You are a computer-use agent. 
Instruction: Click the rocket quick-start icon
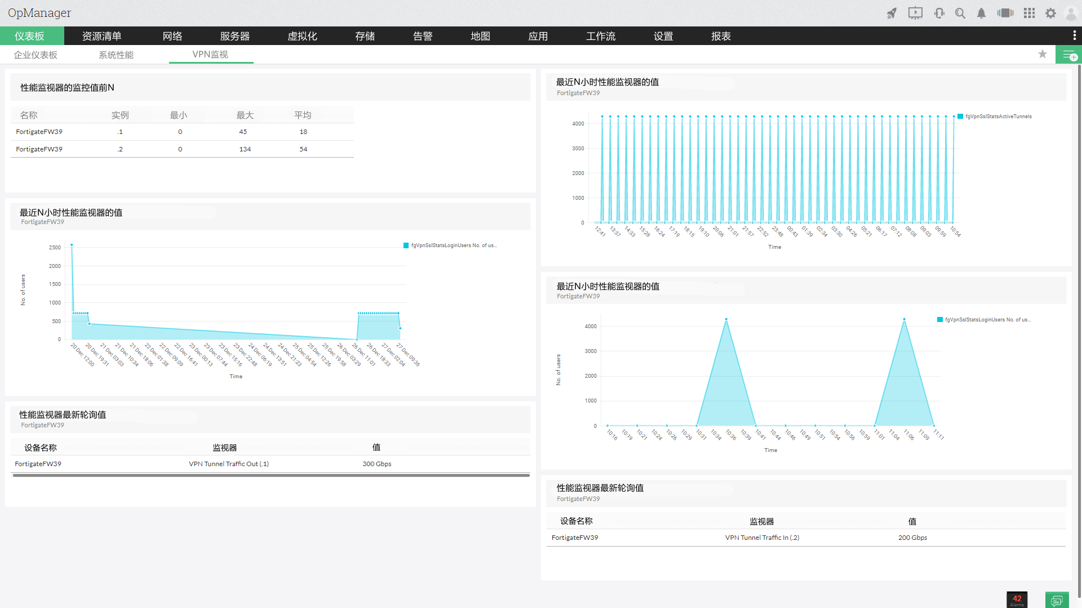pos(892,13)
